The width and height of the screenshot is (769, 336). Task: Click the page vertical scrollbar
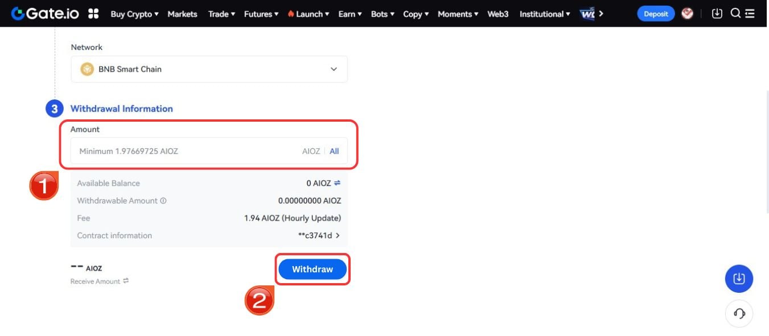[x=767, y=151]
